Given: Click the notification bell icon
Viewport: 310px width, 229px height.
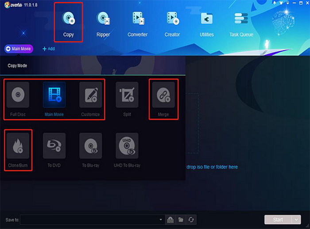Looking at the screenshot, I should [275, 3].
